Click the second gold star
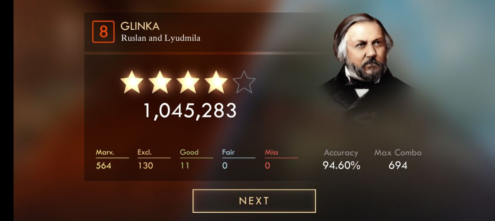Image resolution: width=495 pixels, height=221 pixels. 160,82
